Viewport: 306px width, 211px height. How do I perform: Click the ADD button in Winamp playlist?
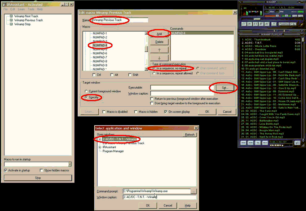244,142
